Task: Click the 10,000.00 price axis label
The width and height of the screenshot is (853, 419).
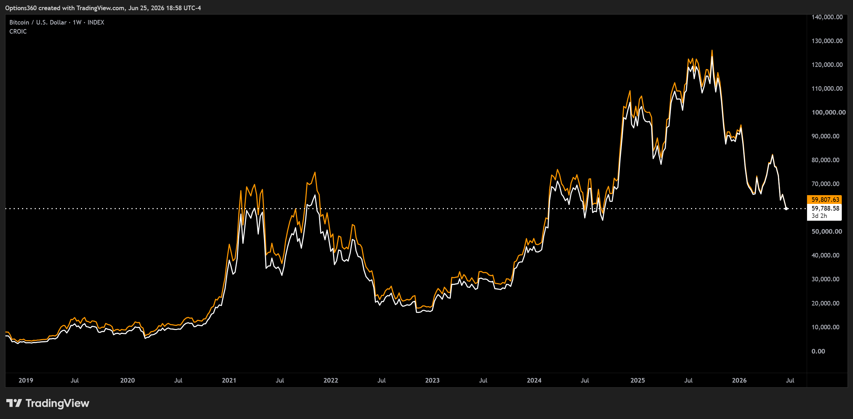Action: pos(826,327)
